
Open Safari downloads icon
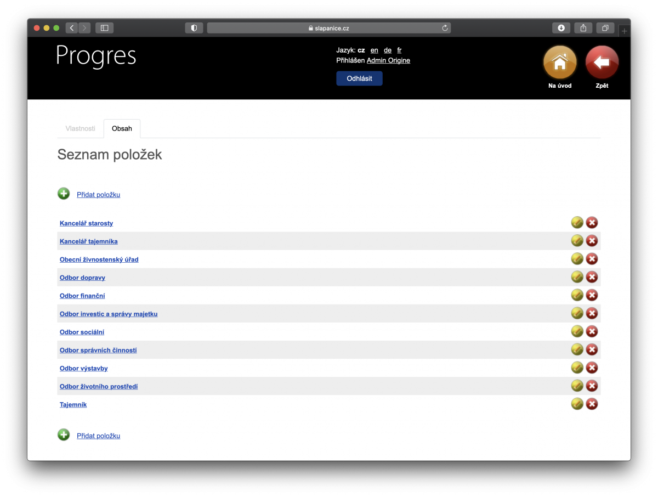(561, 28)
